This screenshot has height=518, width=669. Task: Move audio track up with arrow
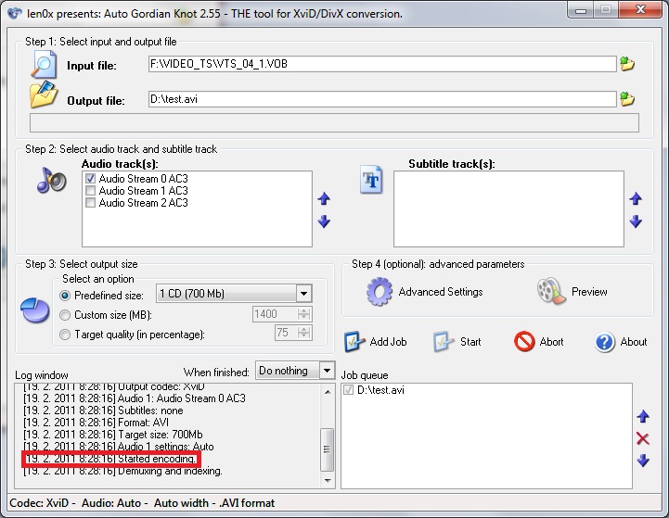324,198
